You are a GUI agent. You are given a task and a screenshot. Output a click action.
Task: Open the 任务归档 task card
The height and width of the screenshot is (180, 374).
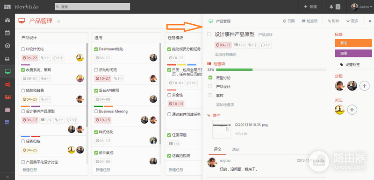pyautogui.click(x=52, y=145)
